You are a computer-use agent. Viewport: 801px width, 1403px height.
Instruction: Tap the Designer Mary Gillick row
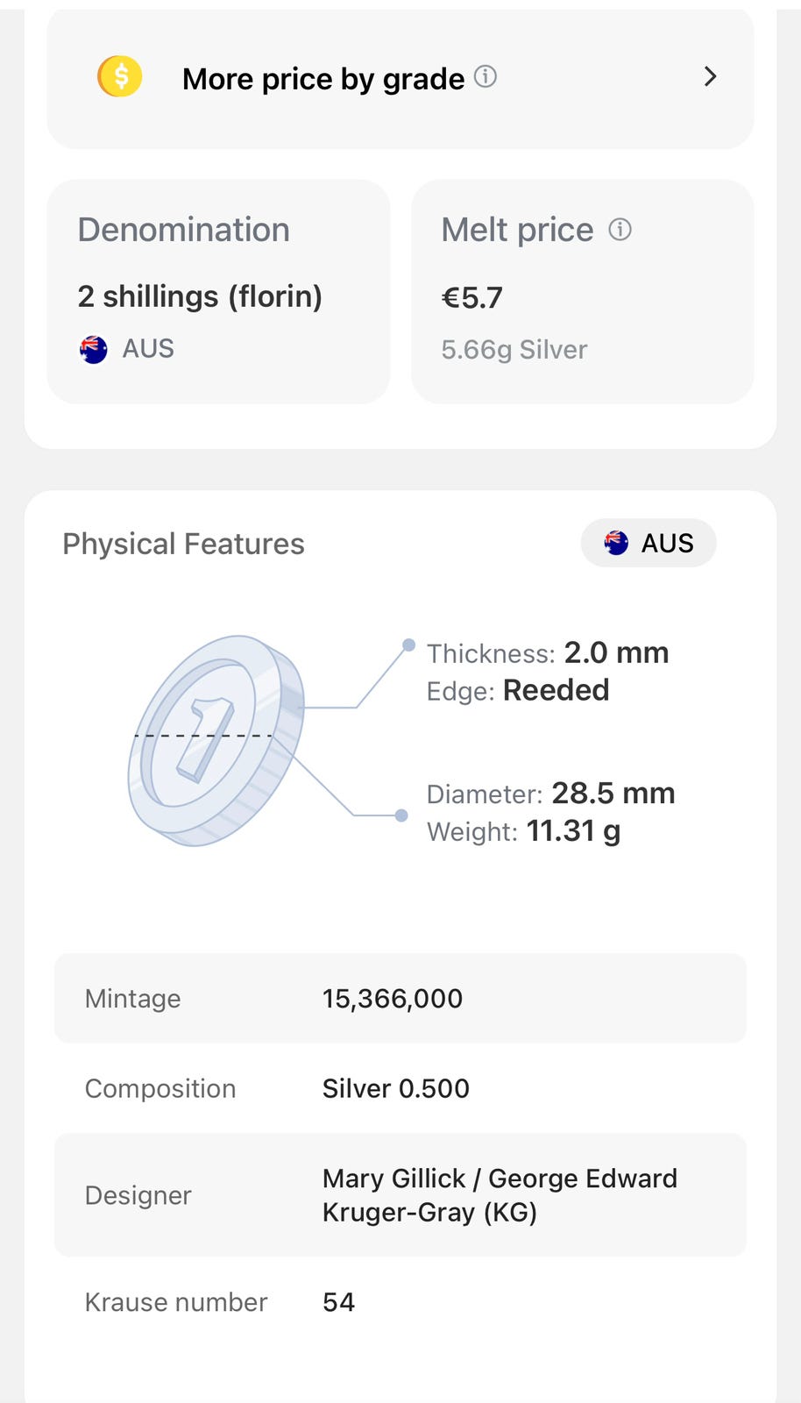[400, 1195]
